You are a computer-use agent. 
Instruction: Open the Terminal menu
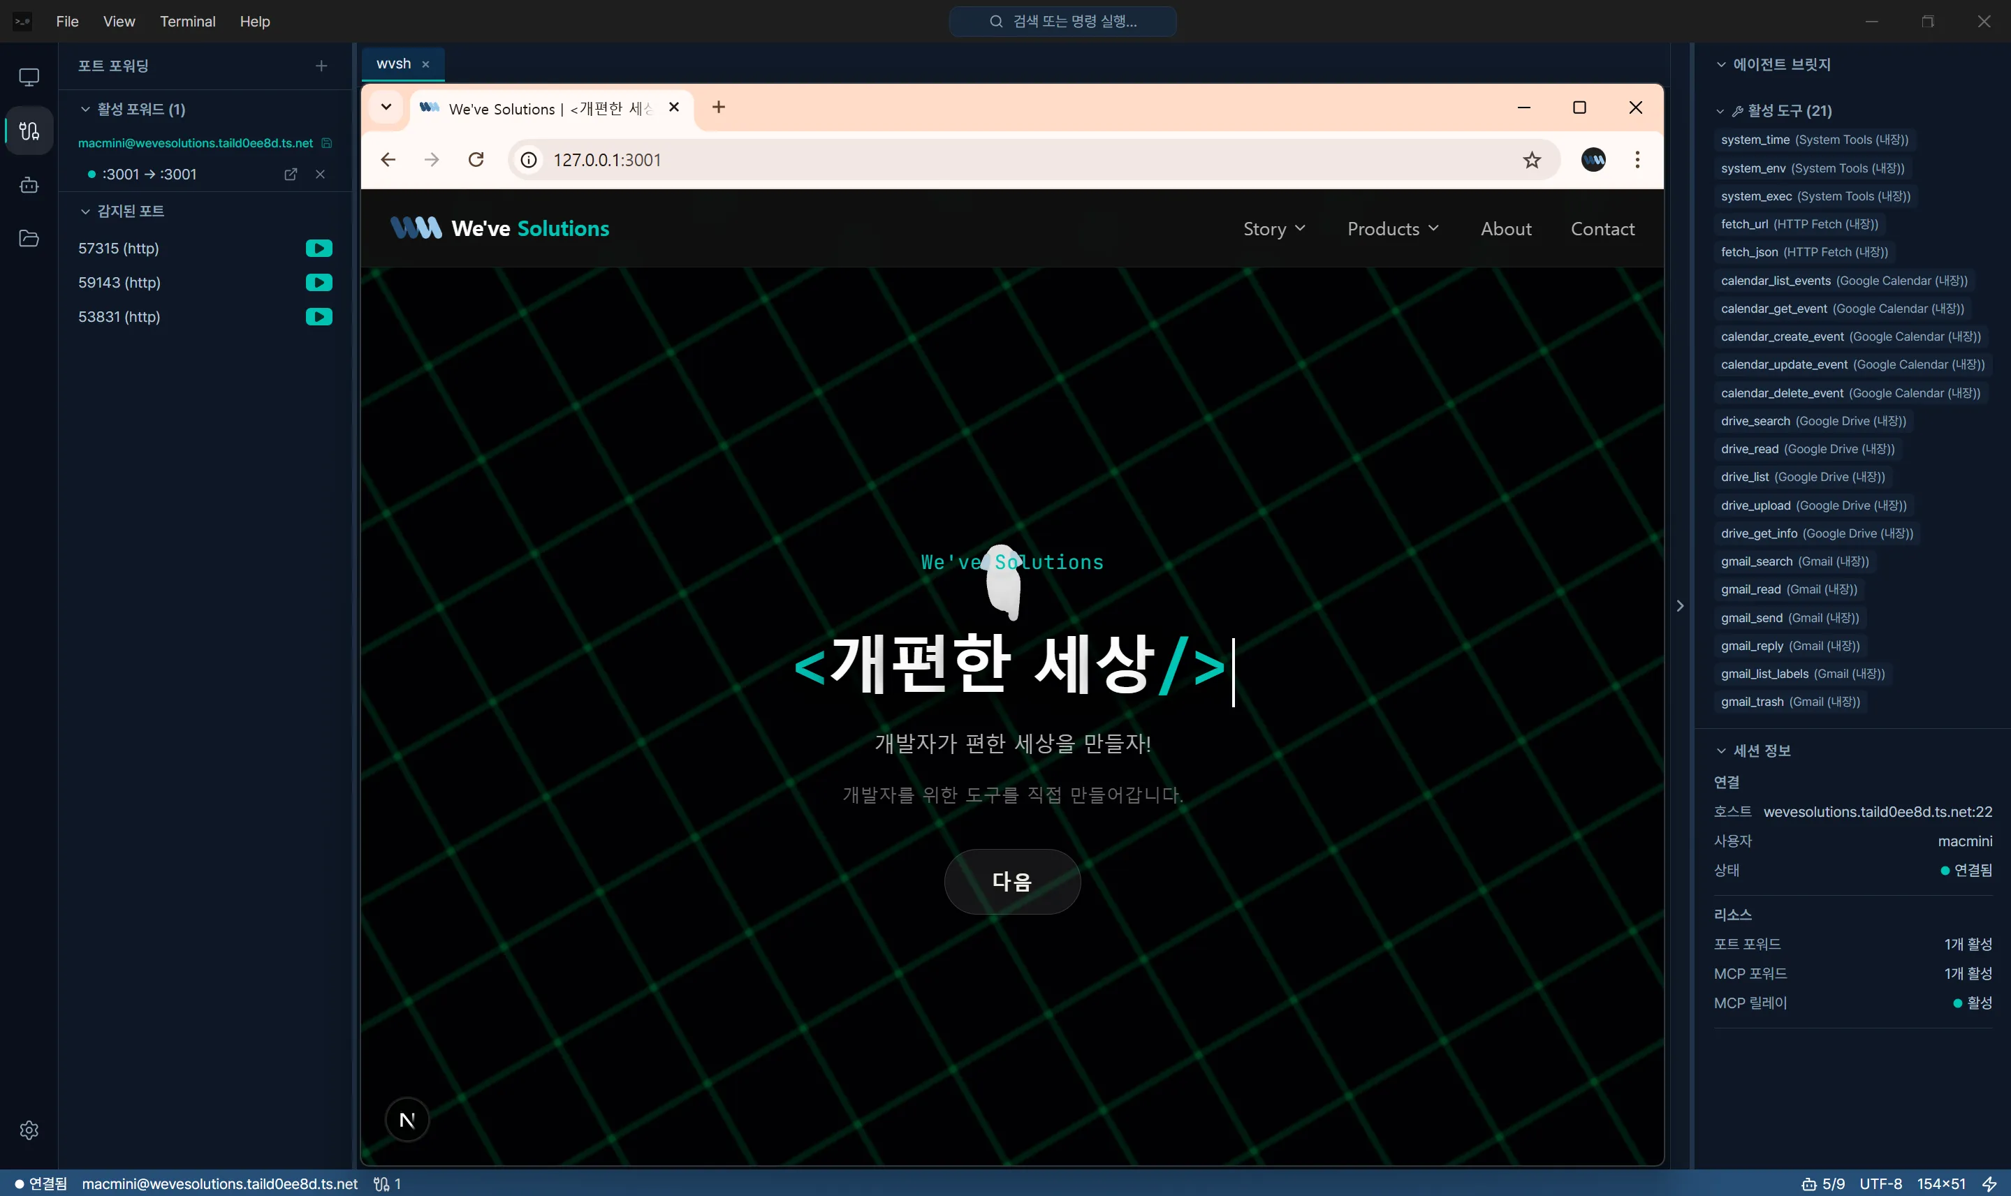[x=188, y=22]
